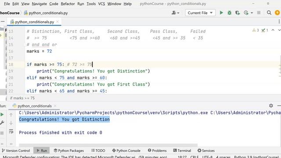Image resolution: width=281 pixels, height=158 pixels.
Task: Open the Tools menu
Action: [91, 4]
